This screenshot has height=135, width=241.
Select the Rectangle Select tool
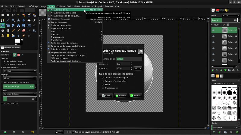click(x=3, y=15)
